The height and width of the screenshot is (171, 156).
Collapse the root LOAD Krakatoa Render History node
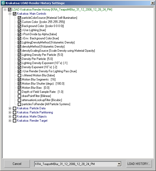[5, 10]
